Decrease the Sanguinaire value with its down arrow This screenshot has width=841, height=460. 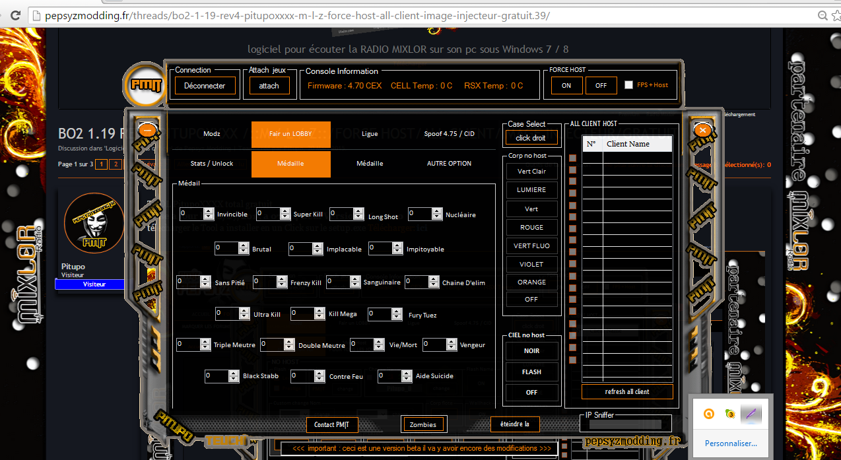click(355, 285)
